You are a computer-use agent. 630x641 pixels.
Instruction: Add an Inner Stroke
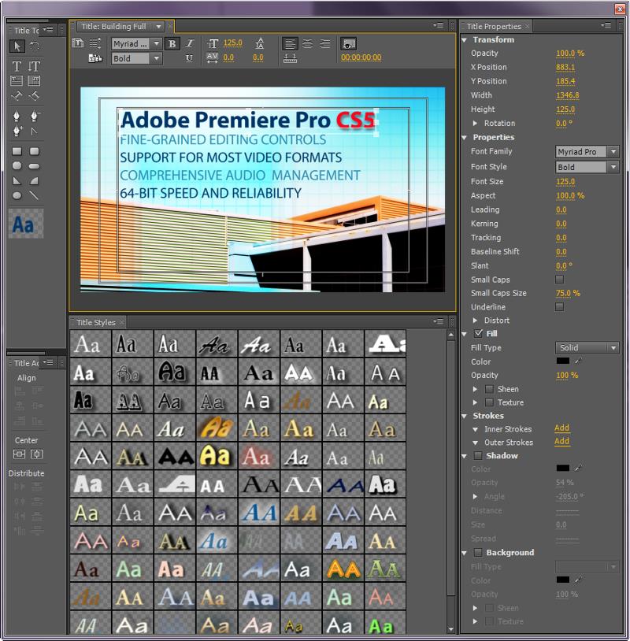click(561, 428)
